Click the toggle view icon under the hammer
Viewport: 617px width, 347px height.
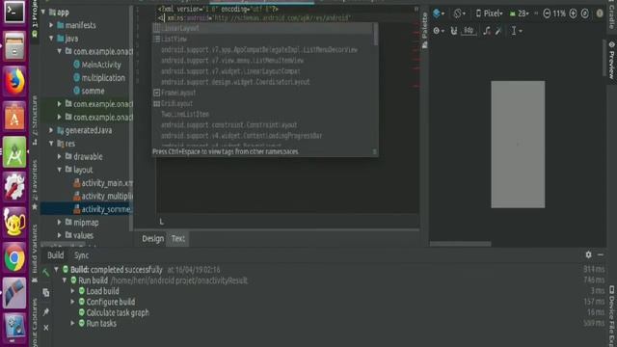coord(45,293)
